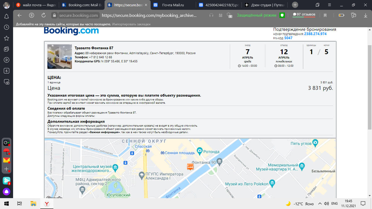Open browser downloads arrow
Screen dimensions: 372x209
pyautogui.click(x=365, y=15)
